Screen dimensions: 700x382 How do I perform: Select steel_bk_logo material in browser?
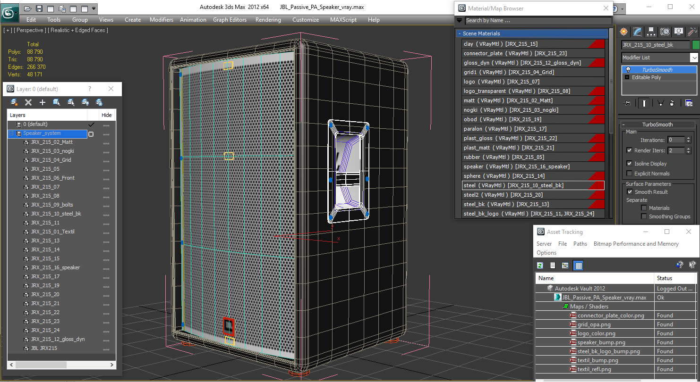coord(533,214)
